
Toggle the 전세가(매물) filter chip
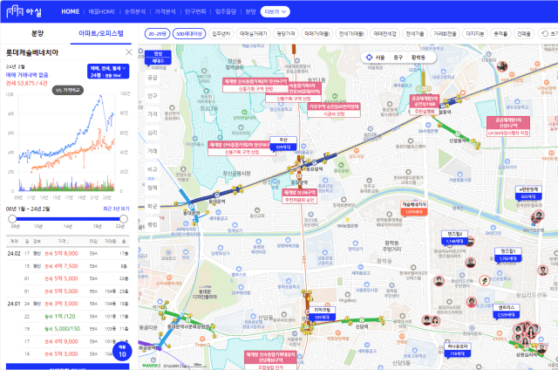click(351, 33)
